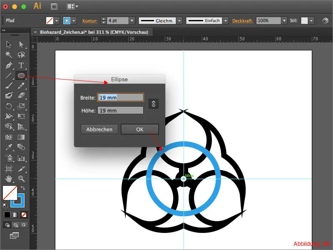The height and width of the screenshot is (250, 333).
Task: Select the Column Graph tool
Action: tap(21, 158)
